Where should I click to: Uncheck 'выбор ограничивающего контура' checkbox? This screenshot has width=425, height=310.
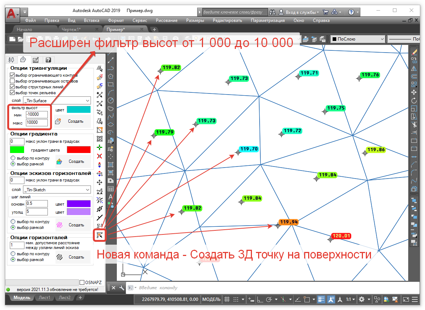click(12, 75)
